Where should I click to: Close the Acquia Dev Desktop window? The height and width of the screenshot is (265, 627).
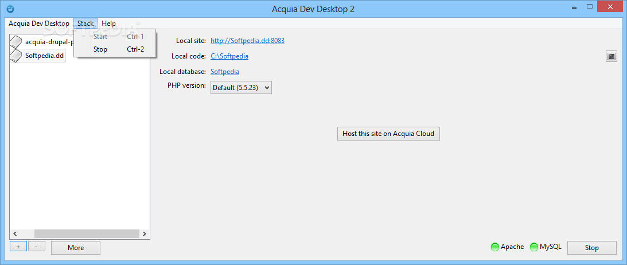(x=610, y=6)
